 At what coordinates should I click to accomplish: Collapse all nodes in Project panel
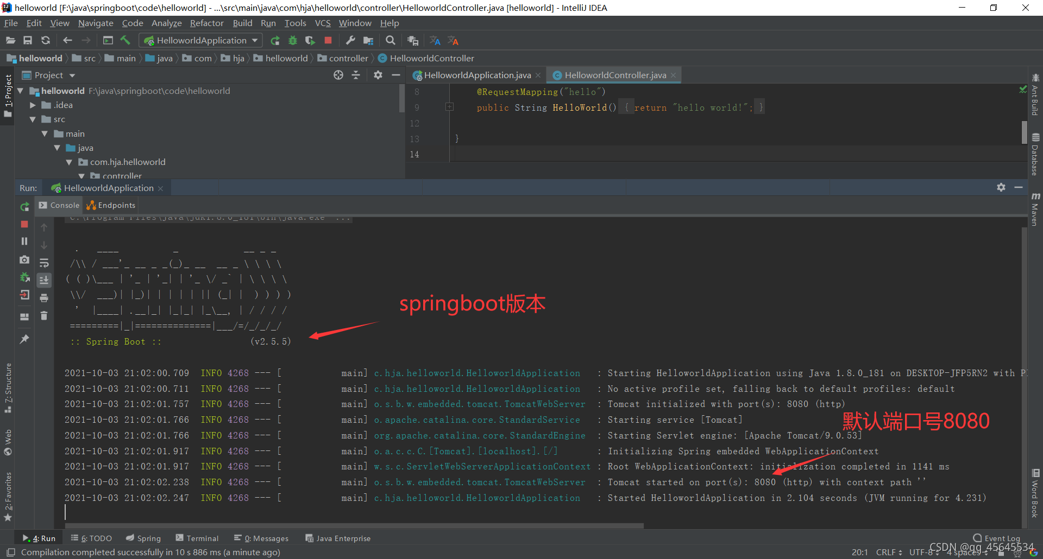(x=356, y=75)
